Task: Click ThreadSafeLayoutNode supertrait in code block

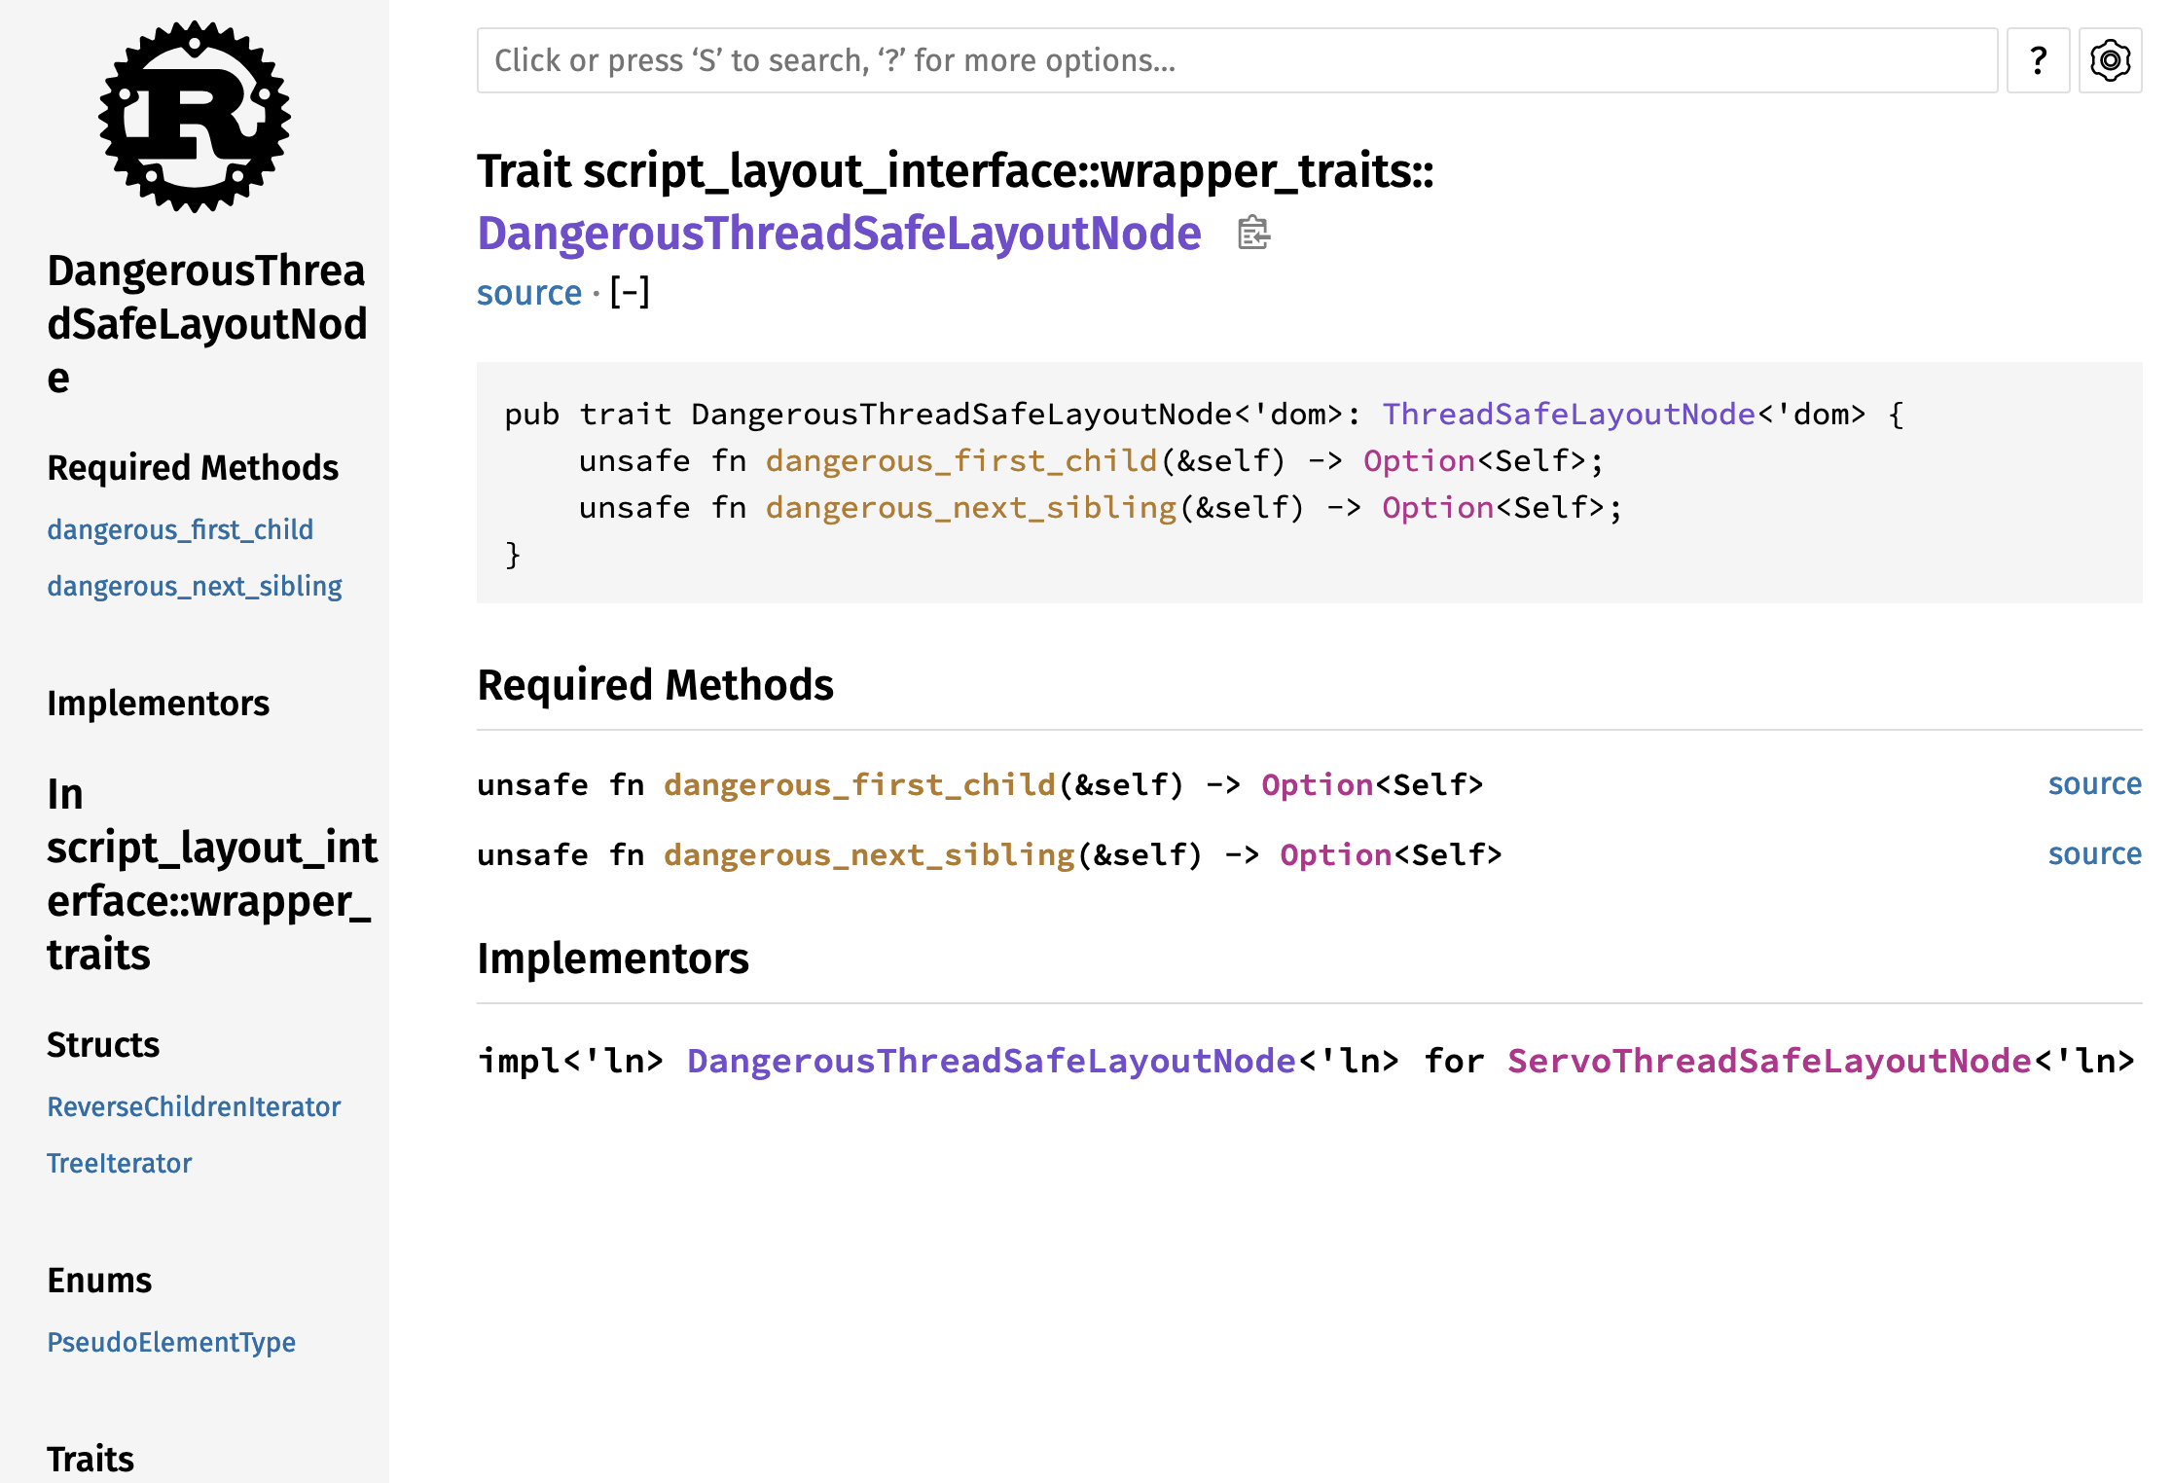Action: pos(1568,414)
